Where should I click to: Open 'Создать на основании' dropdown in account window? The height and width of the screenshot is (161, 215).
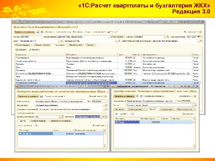click(95, 32)
